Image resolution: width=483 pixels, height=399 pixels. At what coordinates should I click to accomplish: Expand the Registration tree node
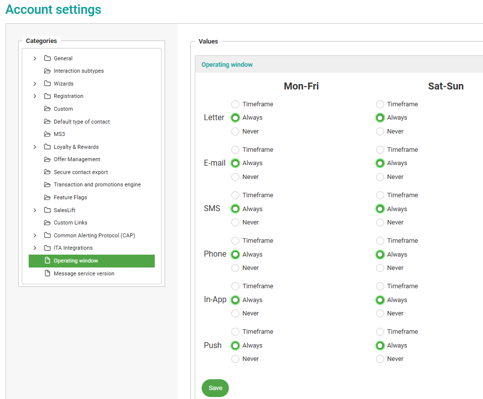point(35,96)
